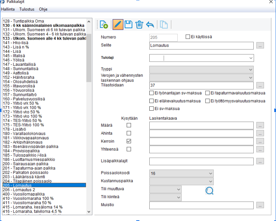Open formula editor button for Määrä
This screenshot has width=276, height=221.
point(260,125)
